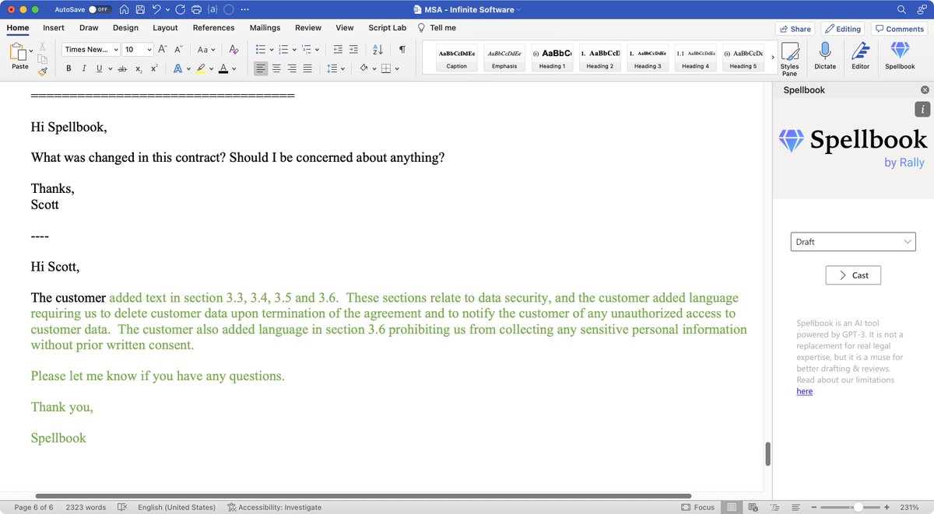The height and width of the screenshot is (514, 934).
Task: Toggle Bold formatting
Action: pos(68,68)
